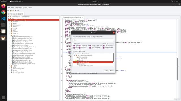Click class icon of BoundsRenderSystem.class
181x101 pixels.
(x=13, y=38)
